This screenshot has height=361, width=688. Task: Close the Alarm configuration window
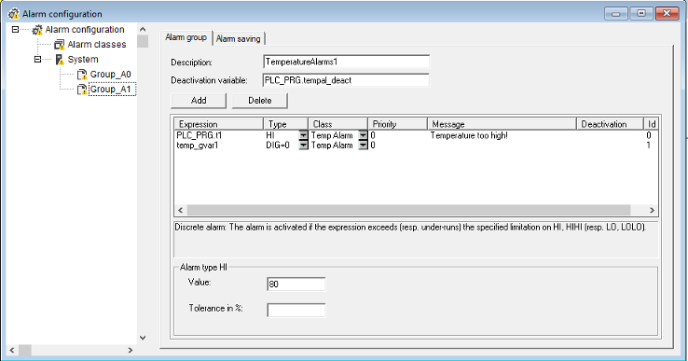667,14
